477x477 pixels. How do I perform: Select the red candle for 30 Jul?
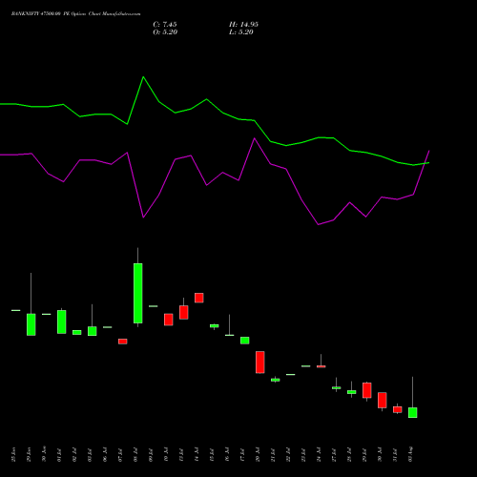[383, 400]
